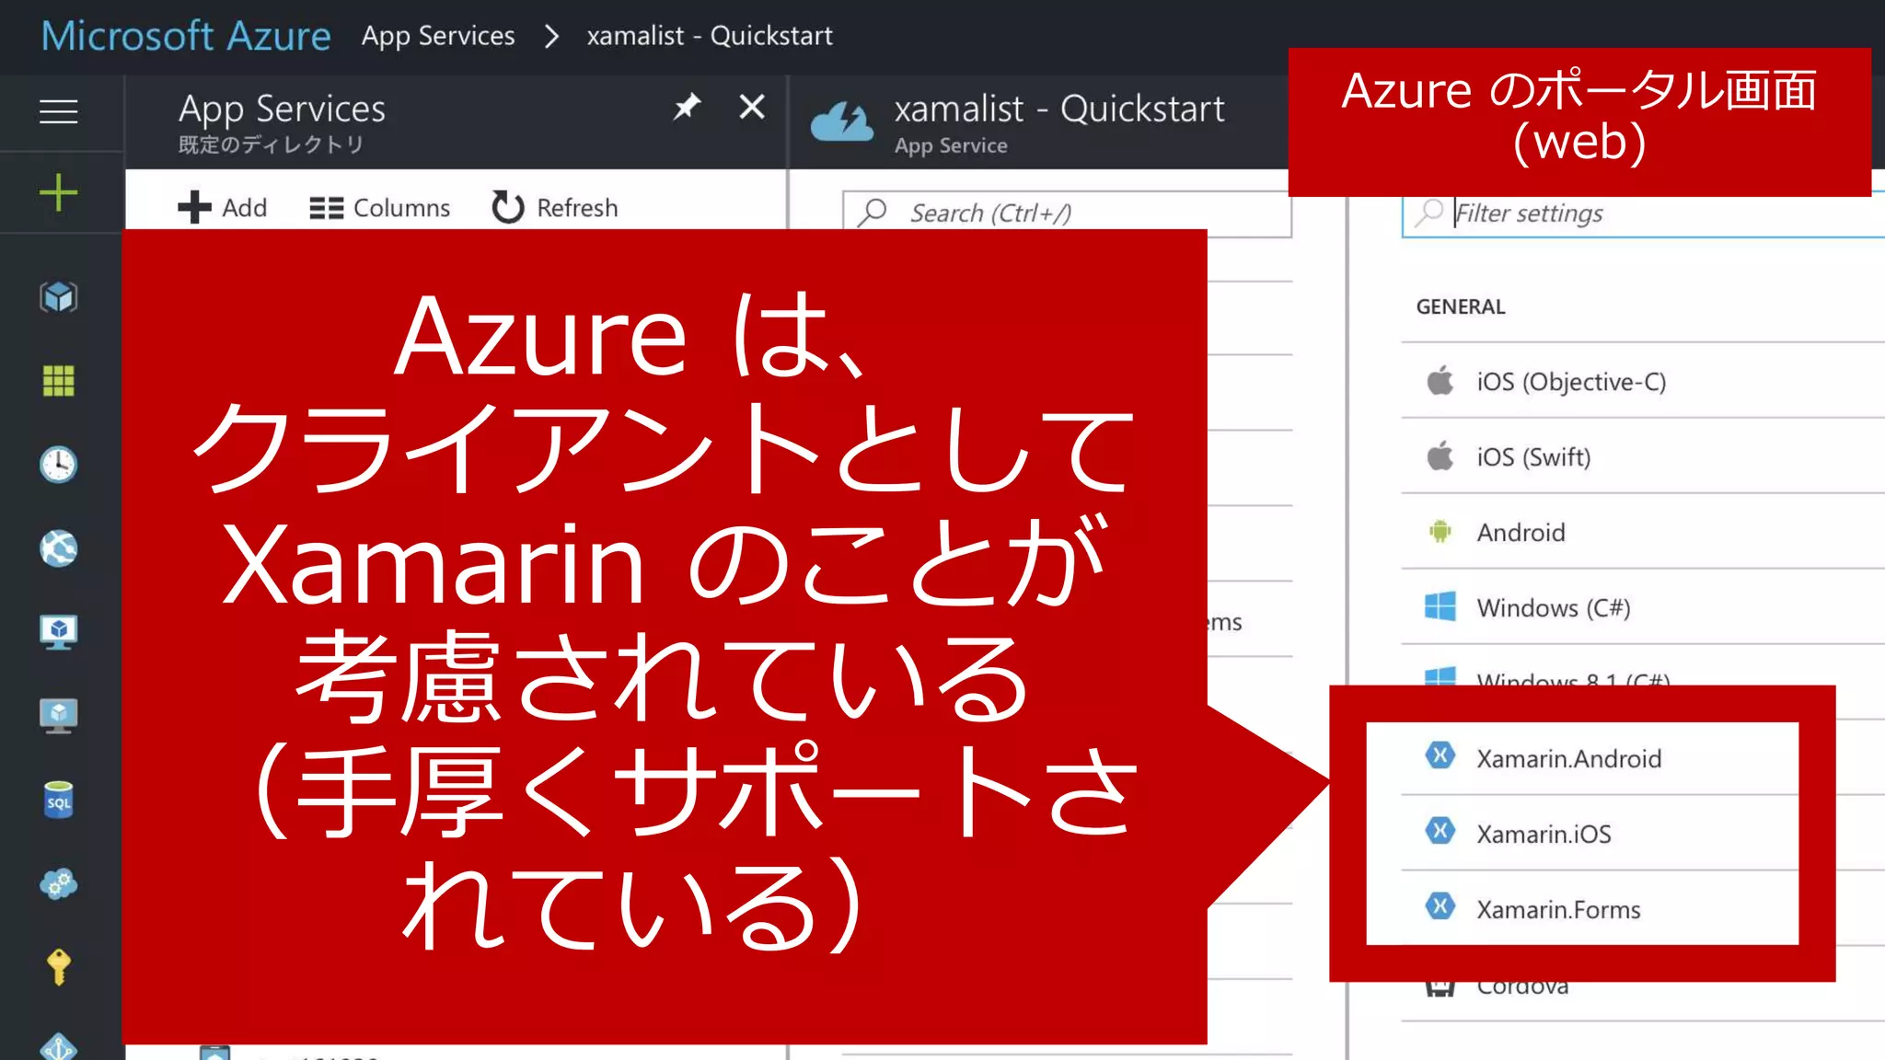Click the Add button in the toolbar

[x=223, y=208]
